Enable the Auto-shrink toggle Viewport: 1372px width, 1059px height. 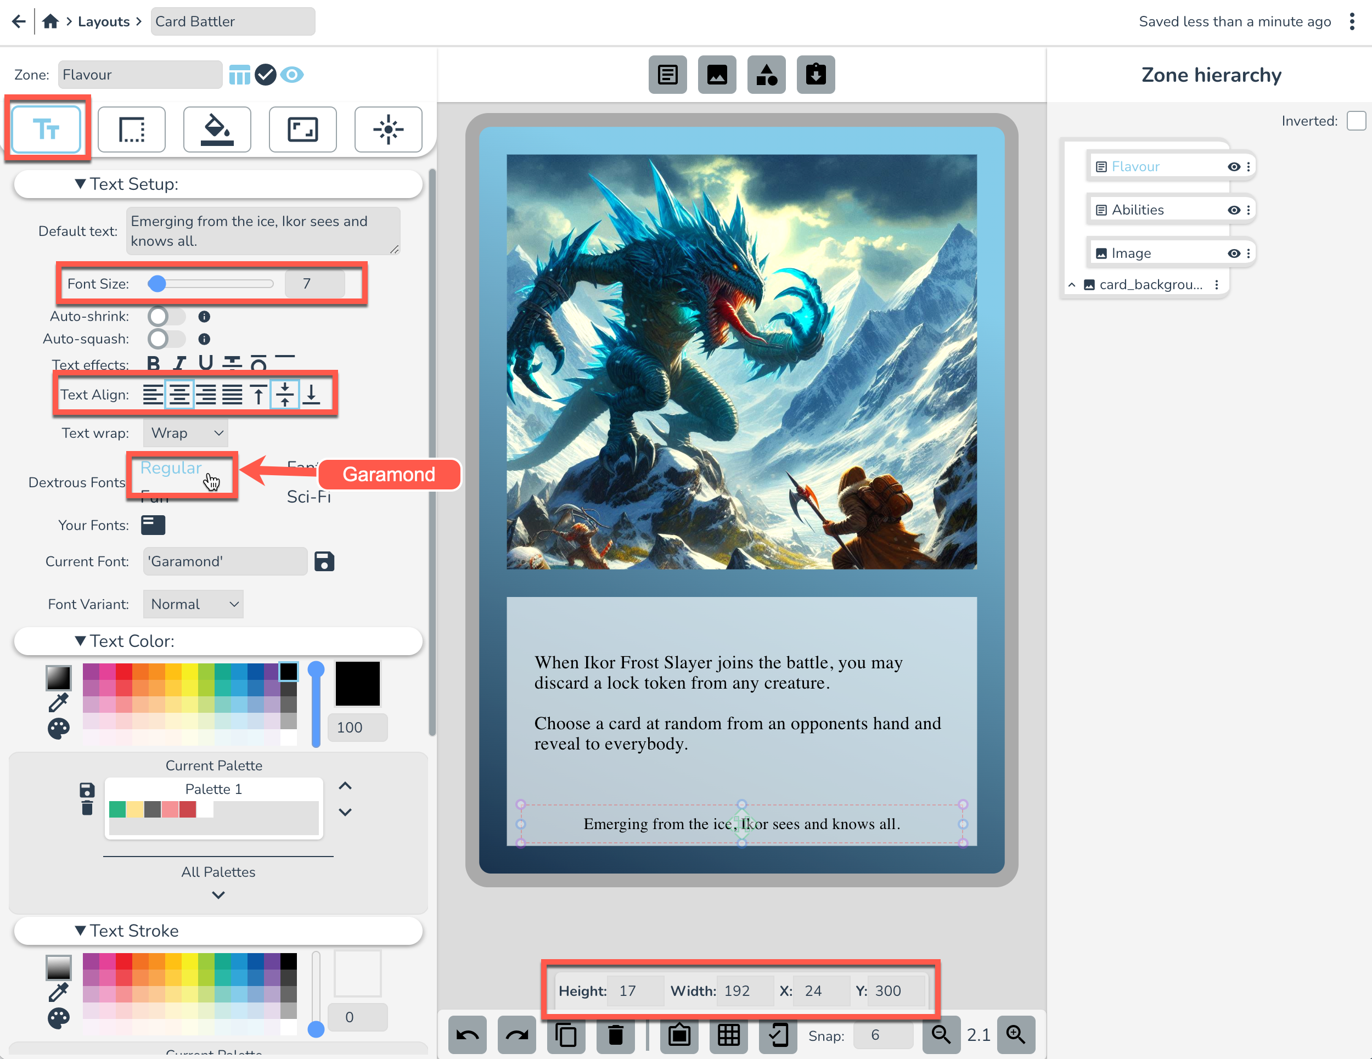pyautogui.click(x=166, y=316)
